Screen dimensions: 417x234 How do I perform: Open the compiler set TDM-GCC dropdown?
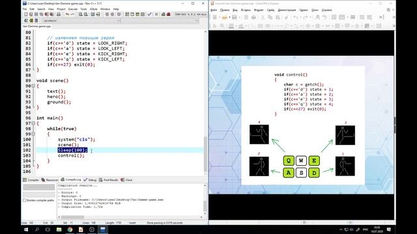coord(190,14)
